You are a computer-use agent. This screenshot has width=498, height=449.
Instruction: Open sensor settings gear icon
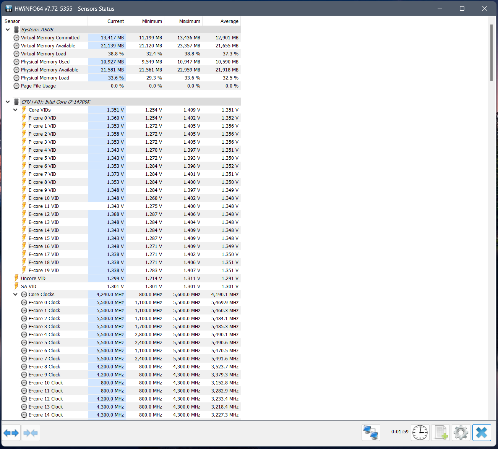click(x=461, y=433)
